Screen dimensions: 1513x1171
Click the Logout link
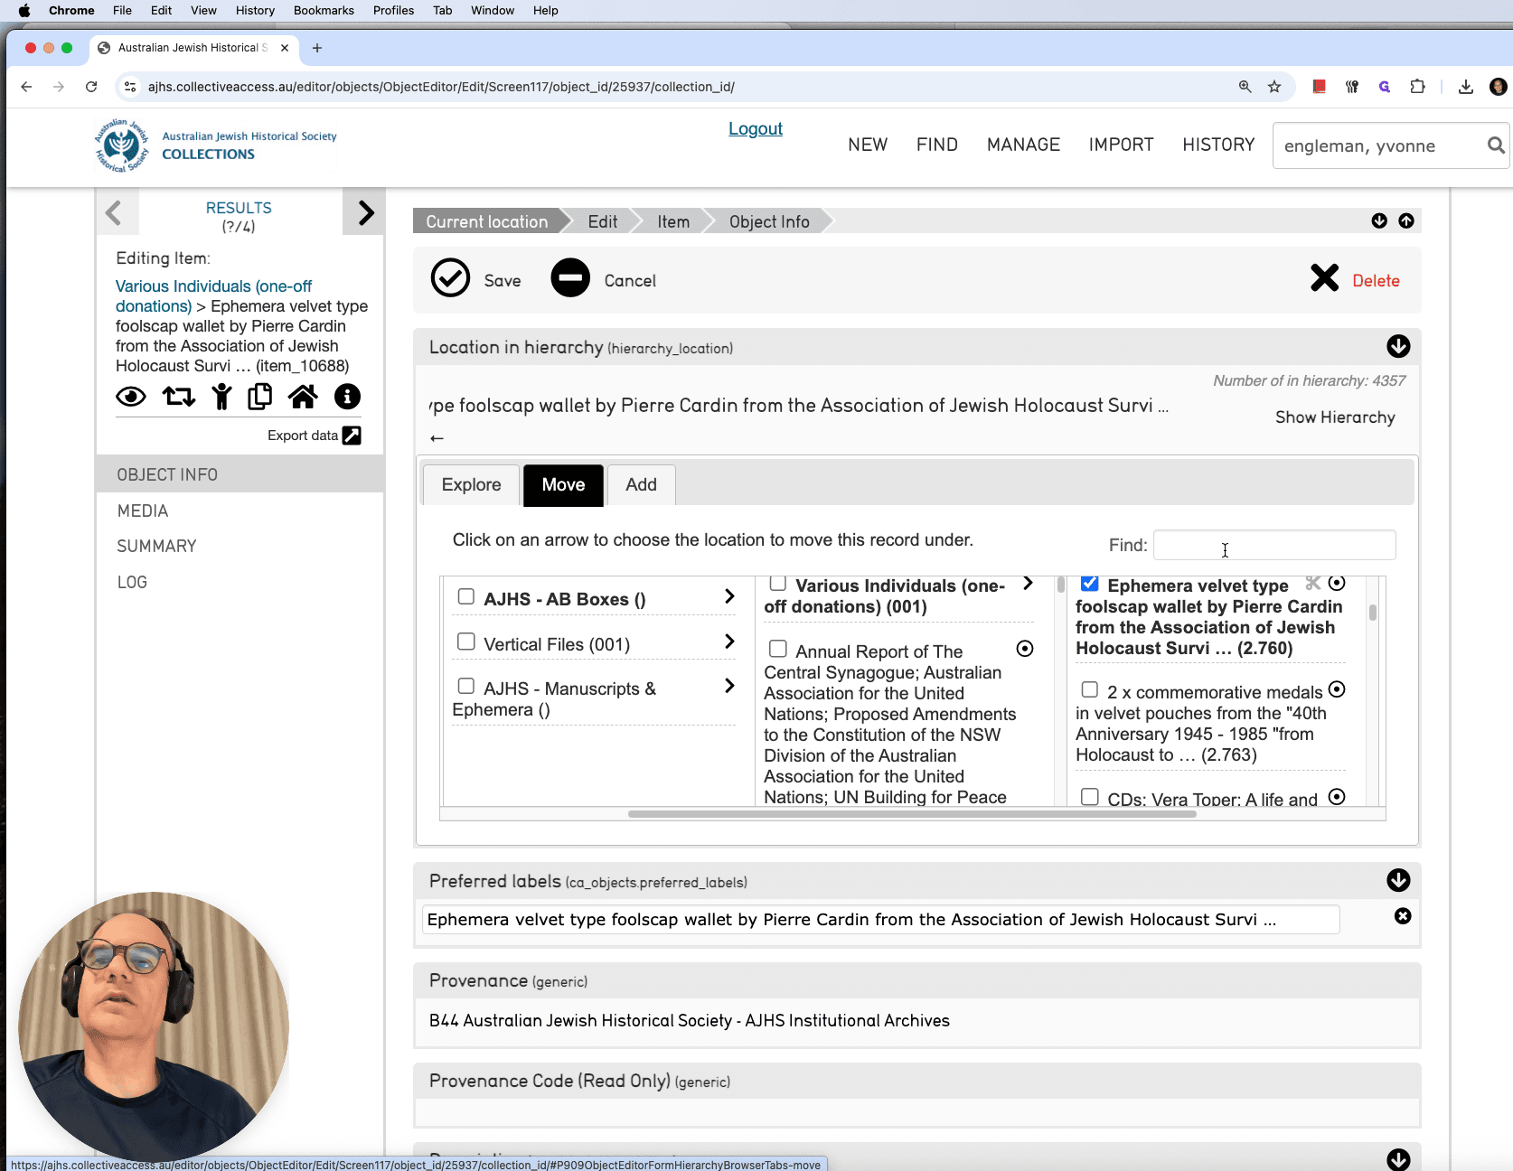click(x=756, y=128)
